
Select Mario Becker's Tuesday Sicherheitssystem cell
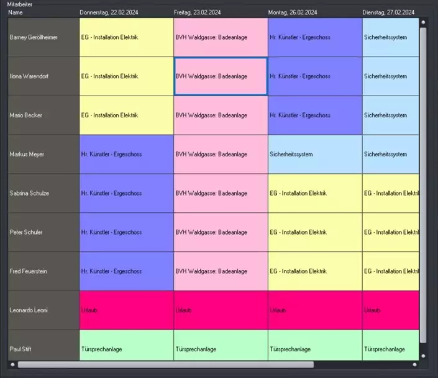[391, 115]
